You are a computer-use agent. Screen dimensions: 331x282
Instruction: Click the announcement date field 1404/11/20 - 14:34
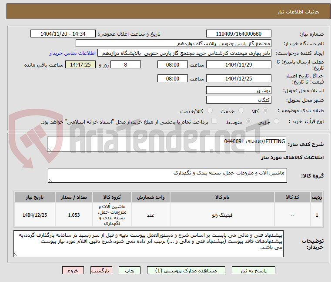click(x=63, y=34)
